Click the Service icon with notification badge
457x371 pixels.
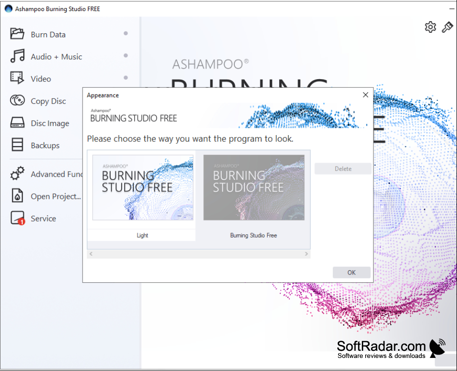(x=17, y=218)
